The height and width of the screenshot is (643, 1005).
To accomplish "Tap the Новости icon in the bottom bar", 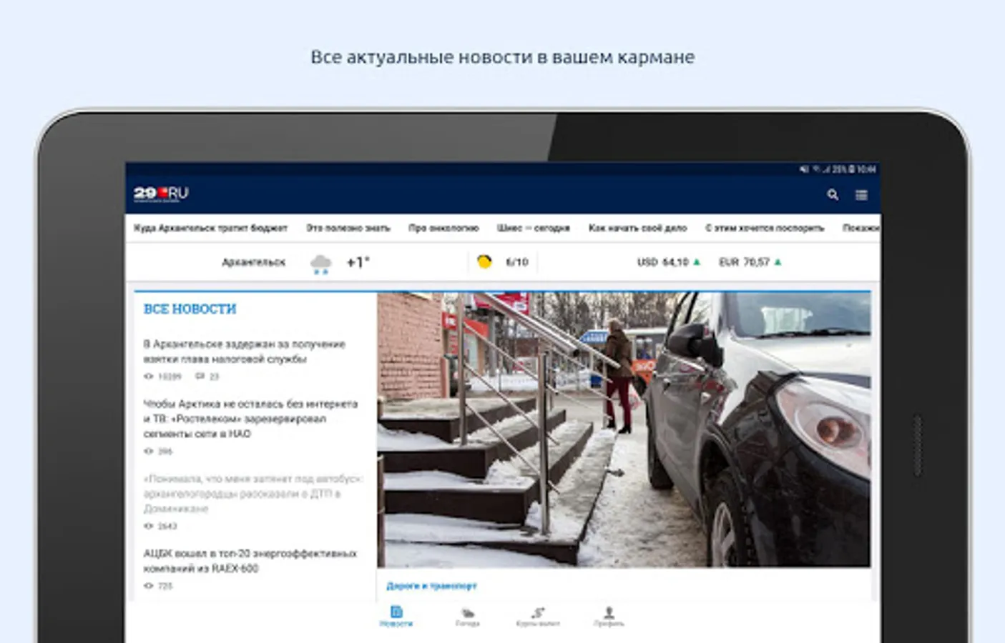I will point(396,612).
